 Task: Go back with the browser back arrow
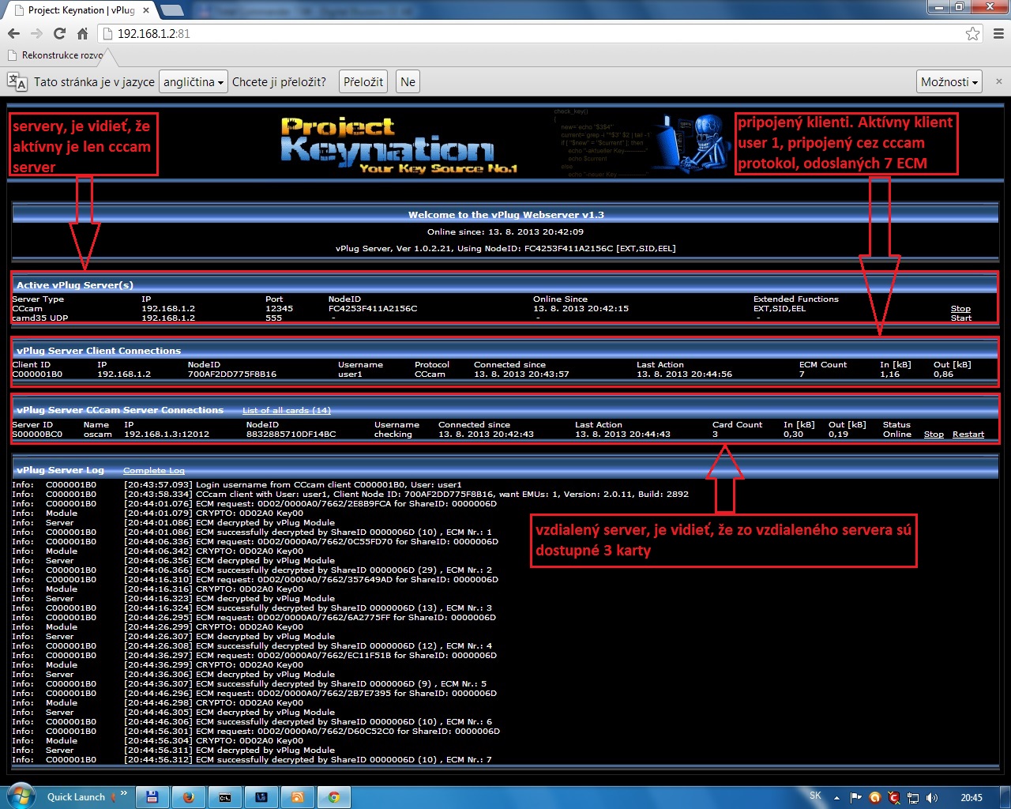click(13, 34)
